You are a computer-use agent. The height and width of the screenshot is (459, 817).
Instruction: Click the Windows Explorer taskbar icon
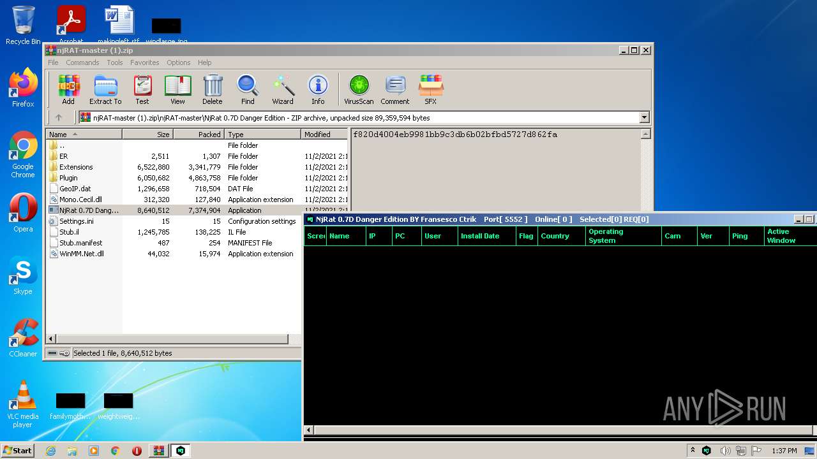click(72, 451)
